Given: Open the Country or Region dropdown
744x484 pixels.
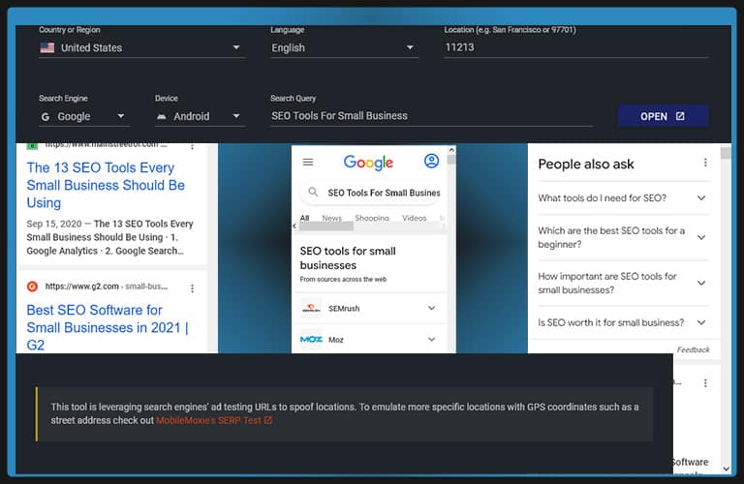Looking at the screenshot, I should tap(141, 47).
